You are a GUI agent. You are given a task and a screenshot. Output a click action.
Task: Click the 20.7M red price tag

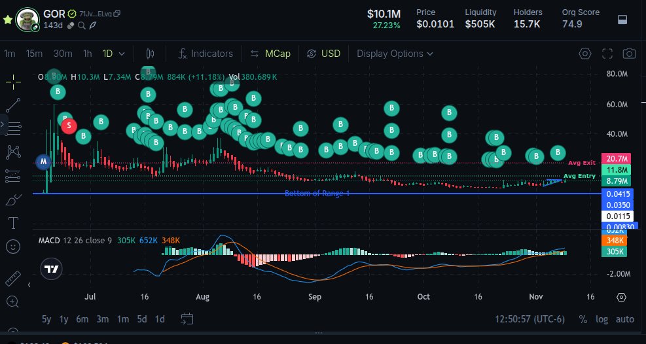tap(616, 158)
